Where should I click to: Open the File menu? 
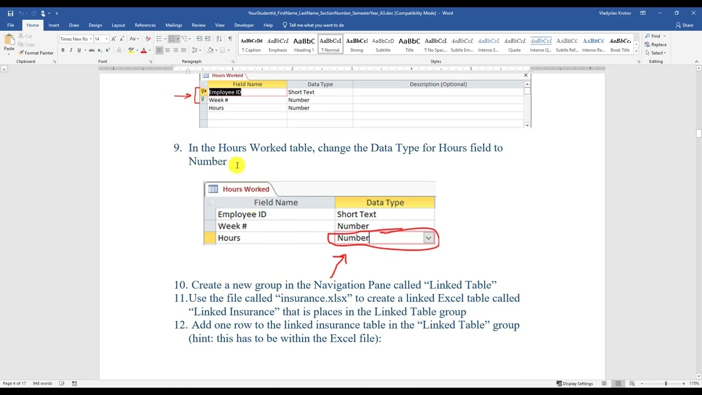(x=10, y=25)
